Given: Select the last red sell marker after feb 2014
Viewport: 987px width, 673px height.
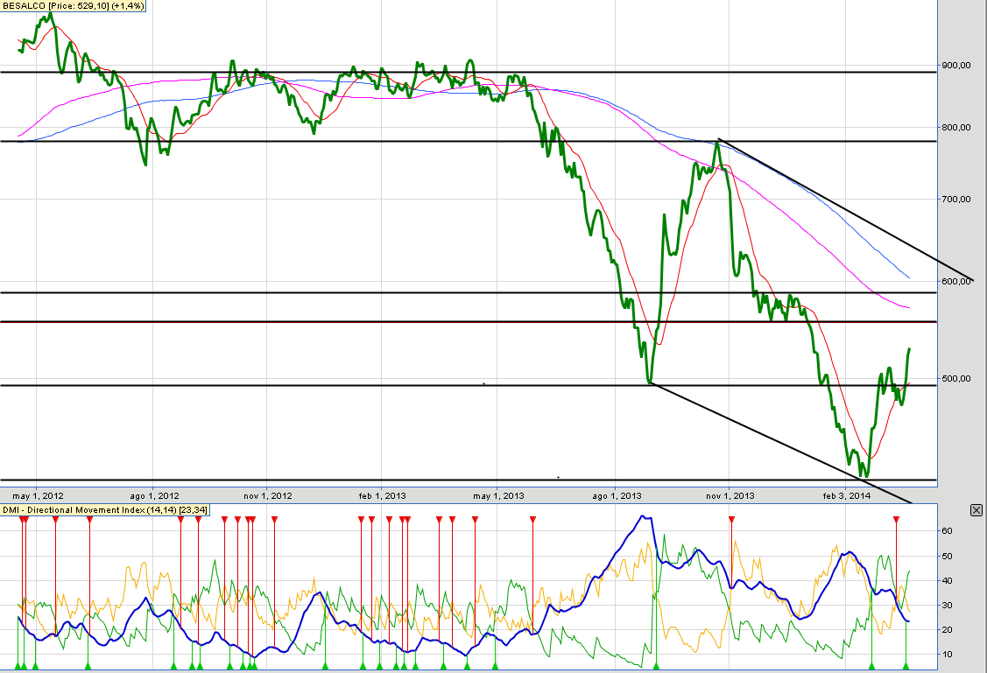Looking at the screenshot, I should pyautogui.click(x=897, y=520).
